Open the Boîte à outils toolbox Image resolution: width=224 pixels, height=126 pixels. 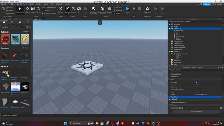(67, 10)
